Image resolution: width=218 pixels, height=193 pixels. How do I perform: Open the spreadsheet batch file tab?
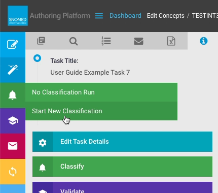(x=171, y=41)
